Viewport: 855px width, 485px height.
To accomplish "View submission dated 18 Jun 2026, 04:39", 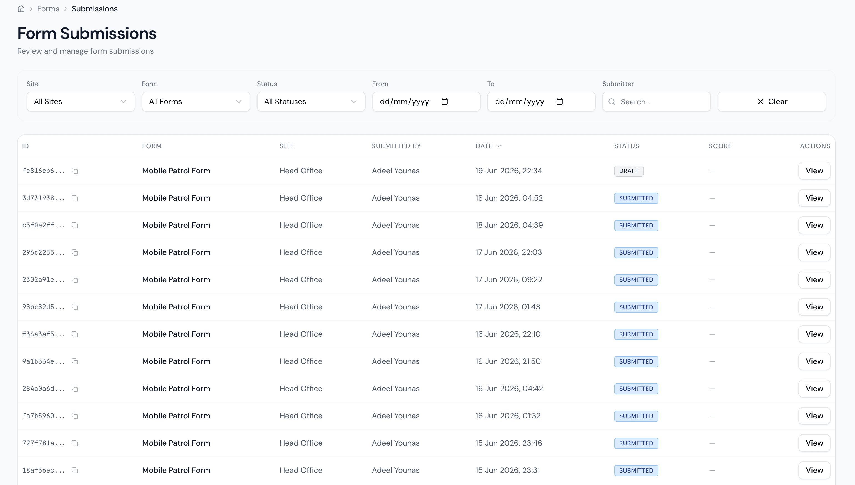I will (814, 226).
